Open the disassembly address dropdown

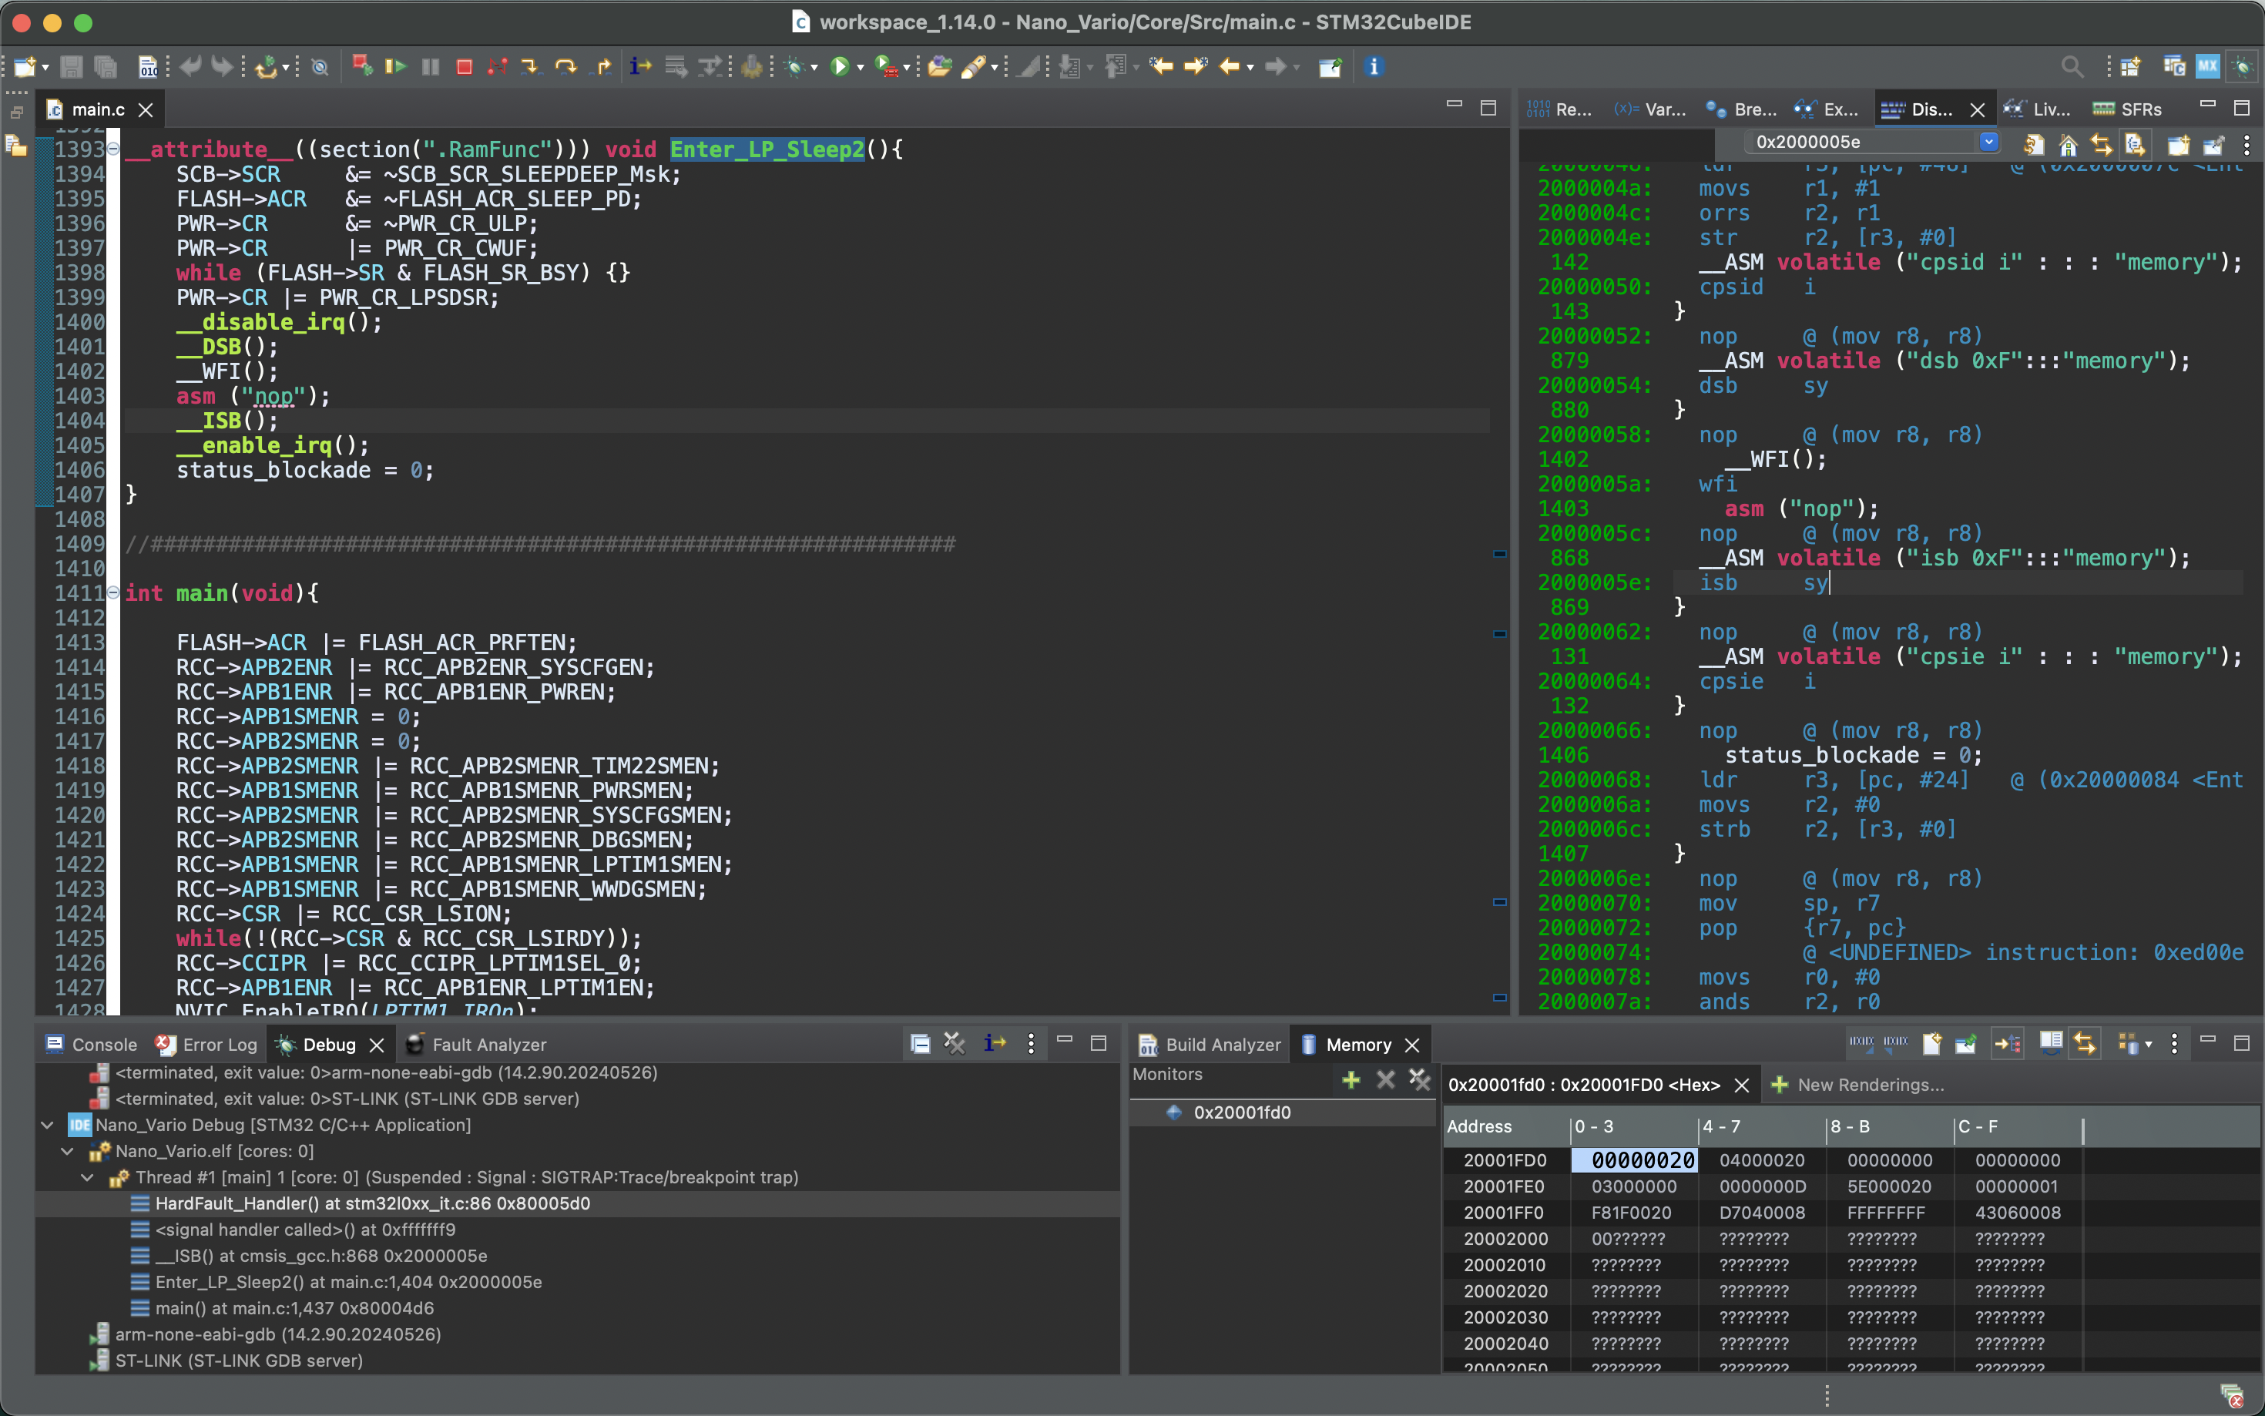point(1988,143)
